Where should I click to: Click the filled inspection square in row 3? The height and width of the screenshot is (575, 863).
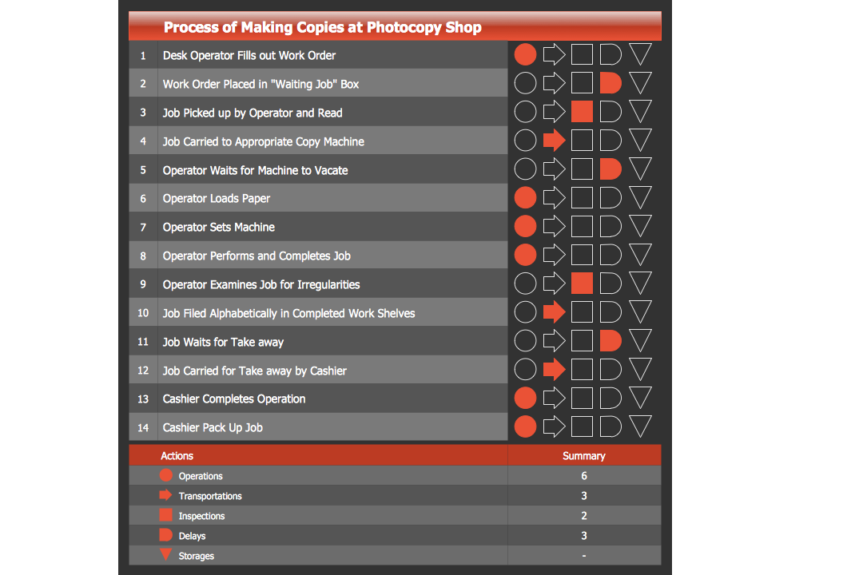click(x=583, y=112)
